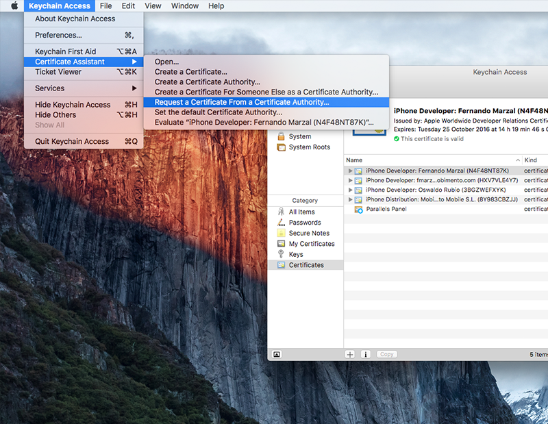Click the Passwords category icon
Image resolution: width=548 pixels, height=424 pixels.
[281, 223]
